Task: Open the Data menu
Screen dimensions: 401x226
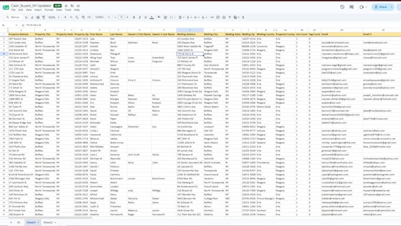Action: (59, 9)
